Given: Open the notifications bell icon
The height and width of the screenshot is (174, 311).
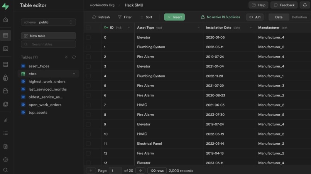Looking at the screenshot, I should click(x=305, y=5).
